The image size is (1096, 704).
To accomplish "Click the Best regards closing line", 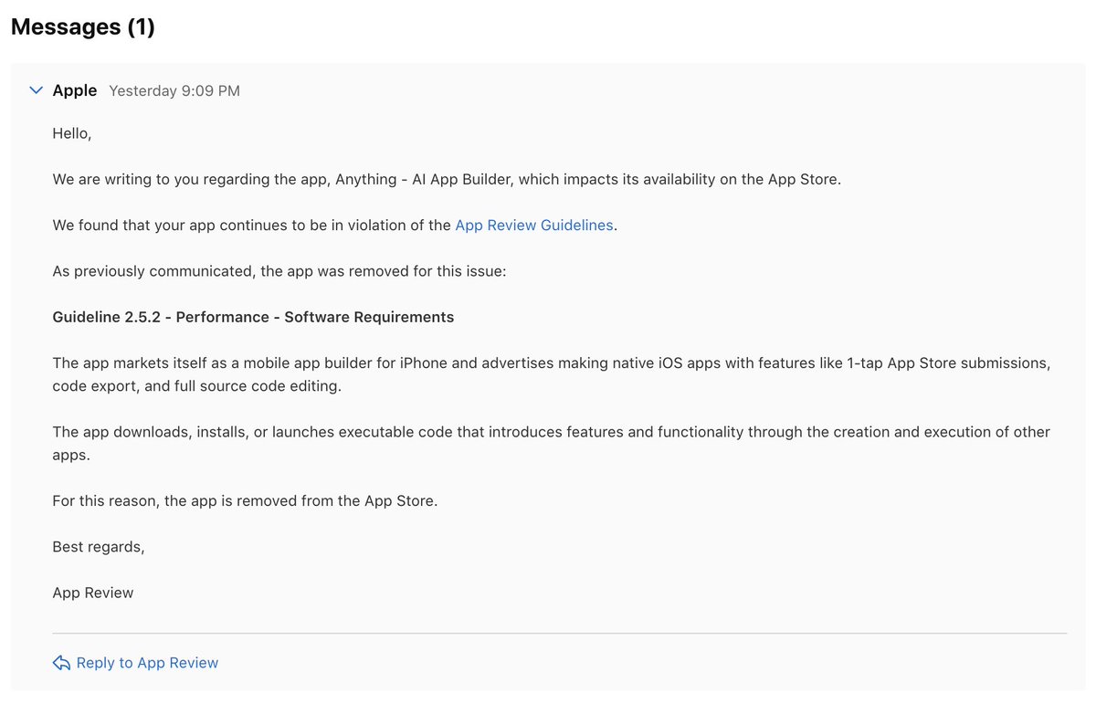I will 99,545.
